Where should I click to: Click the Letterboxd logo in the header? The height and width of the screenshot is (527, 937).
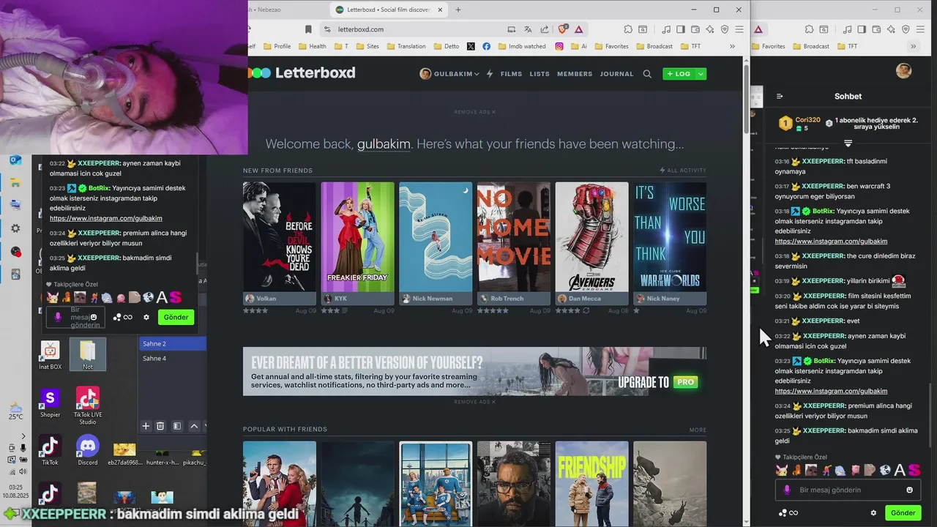(302, 72)
